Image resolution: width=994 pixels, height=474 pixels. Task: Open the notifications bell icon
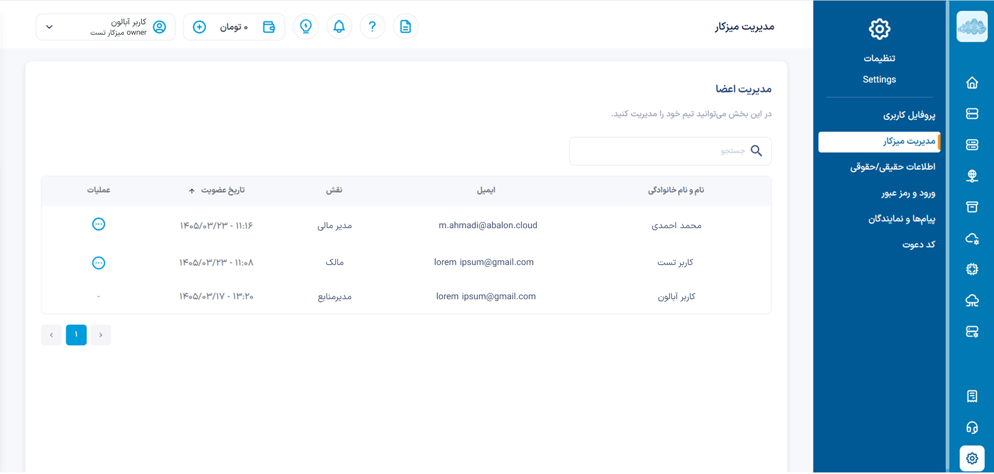click(339, 26)
